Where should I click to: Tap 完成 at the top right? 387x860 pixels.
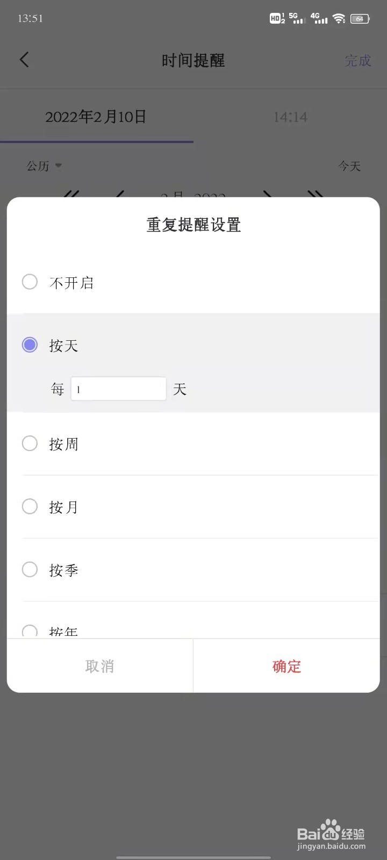pyautogui.click(x=358, y=60)
